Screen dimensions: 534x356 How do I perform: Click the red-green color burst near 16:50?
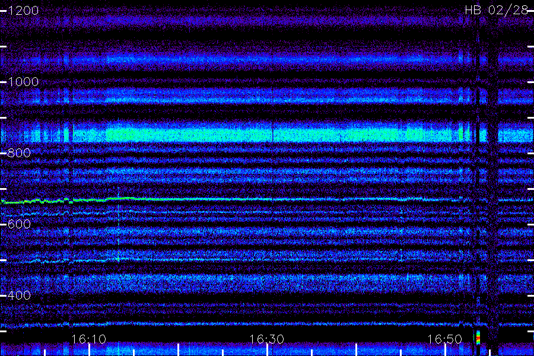tap(478, 338)
